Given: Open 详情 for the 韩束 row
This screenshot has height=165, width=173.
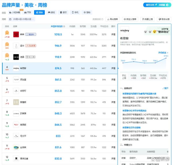Looking at the screenshot, I should (x=113, y=34).
